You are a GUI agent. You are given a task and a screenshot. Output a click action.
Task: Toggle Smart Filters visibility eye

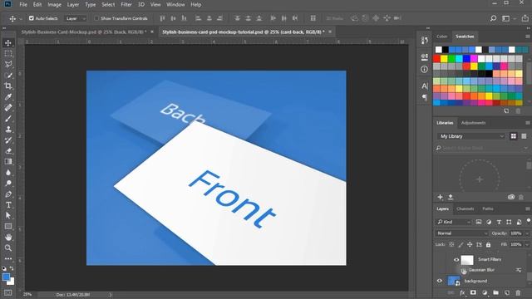456,260
